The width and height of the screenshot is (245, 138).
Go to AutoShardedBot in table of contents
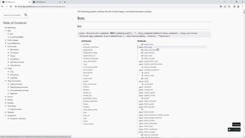tap(16, 37)
